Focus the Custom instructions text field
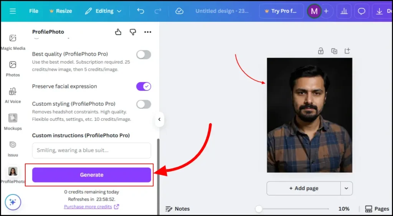Image resolution: width=393 pixels, height=216 pixels. (x=91, y=150)
